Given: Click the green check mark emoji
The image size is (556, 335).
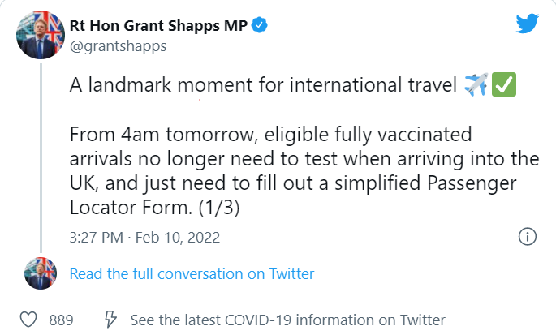Looking at the screenshot, I should click(504, 84).
